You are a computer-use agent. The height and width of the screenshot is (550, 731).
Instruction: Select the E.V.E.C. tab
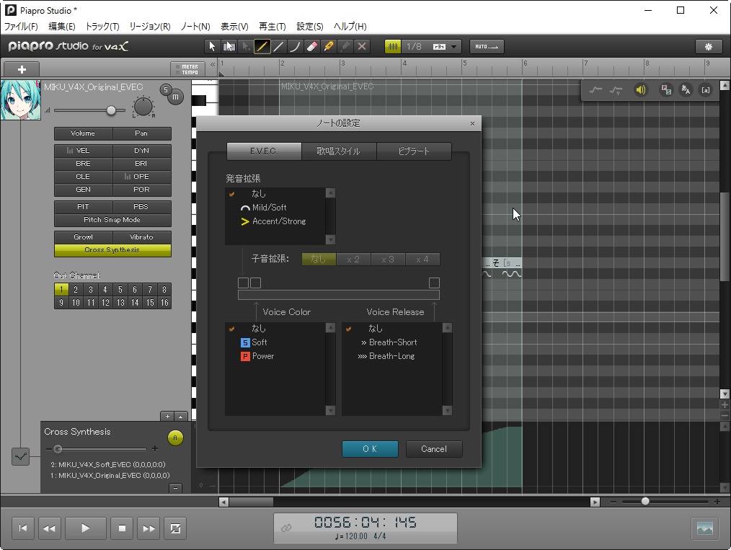tap(264, 151)
